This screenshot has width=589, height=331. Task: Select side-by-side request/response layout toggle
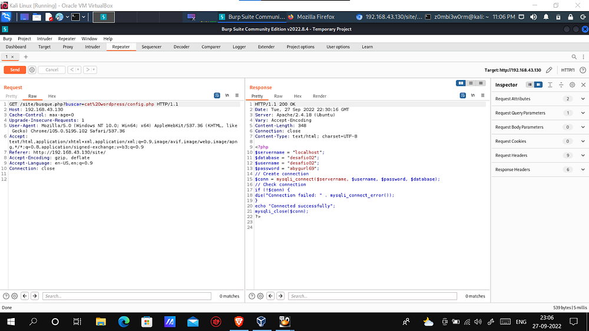(461, 83)
